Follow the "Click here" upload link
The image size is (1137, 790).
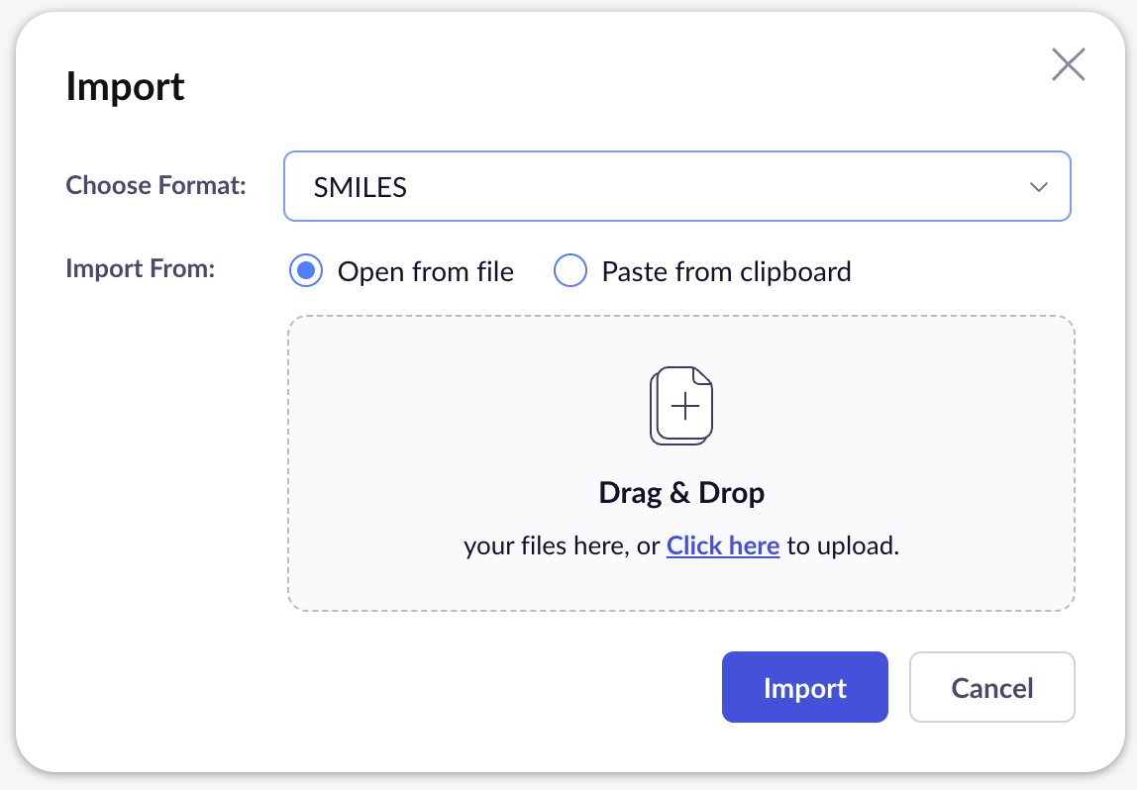coord(723,545)
